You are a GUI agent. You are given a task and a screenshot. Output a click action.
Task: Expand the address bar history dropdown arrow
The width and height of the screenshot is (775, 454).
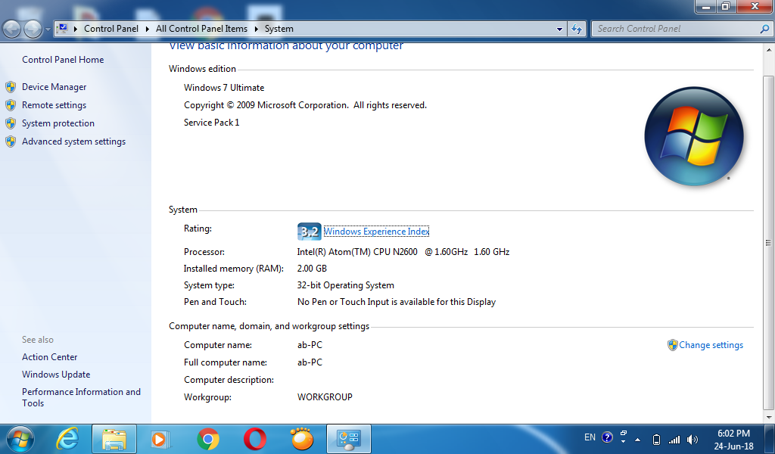pyautogui.click(x=559, y=30)
